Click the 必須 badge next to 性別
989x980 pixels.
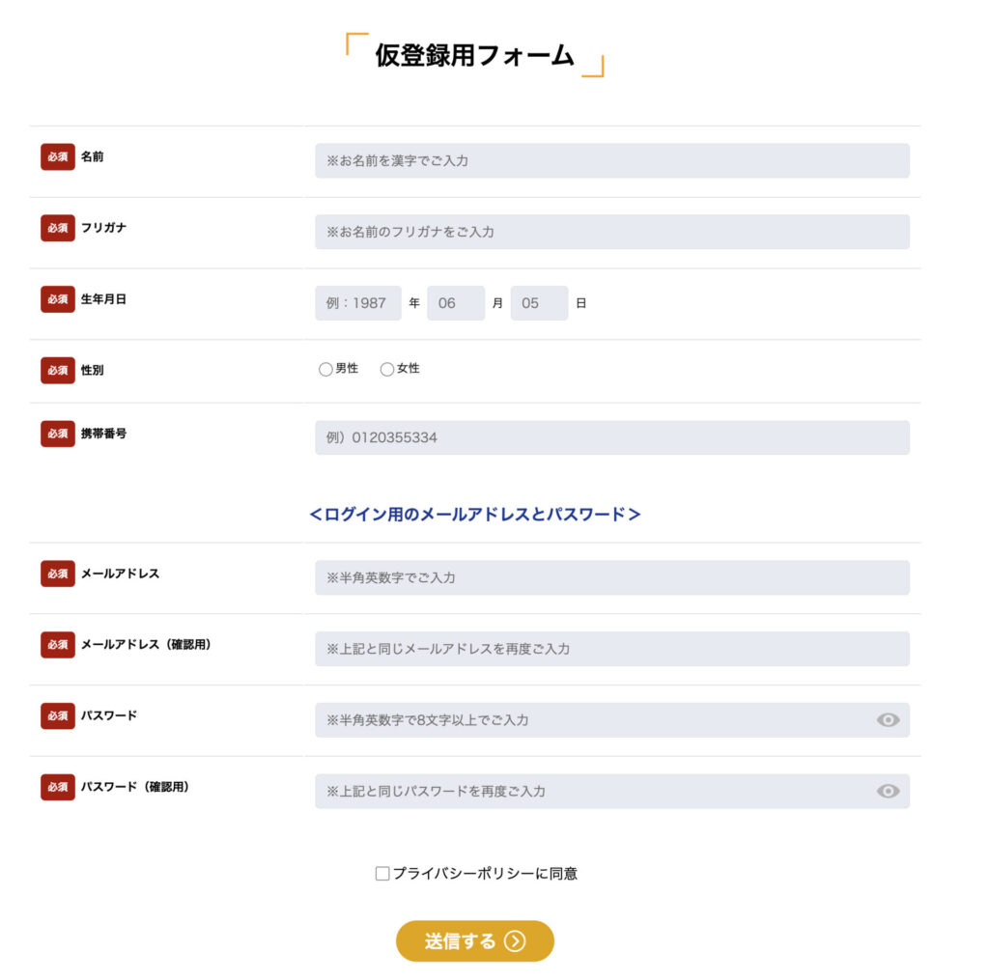point(58,370)
